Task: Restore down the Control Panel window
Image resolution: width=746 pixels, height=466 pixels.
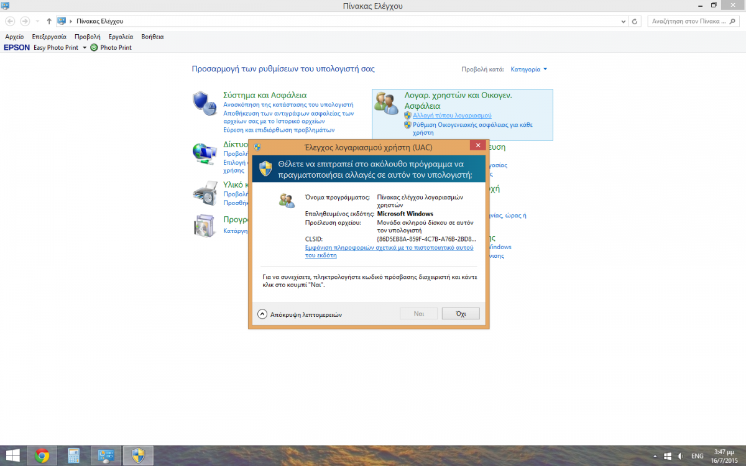Action: click(x=714, y=5)
